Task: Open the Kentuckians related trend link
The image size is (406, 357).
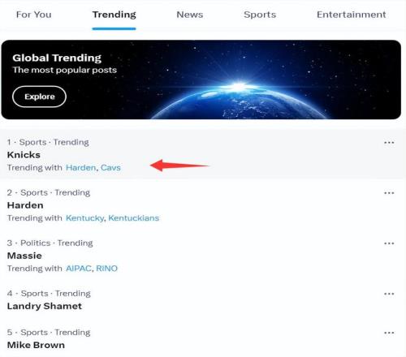Action: click(134, 218)
